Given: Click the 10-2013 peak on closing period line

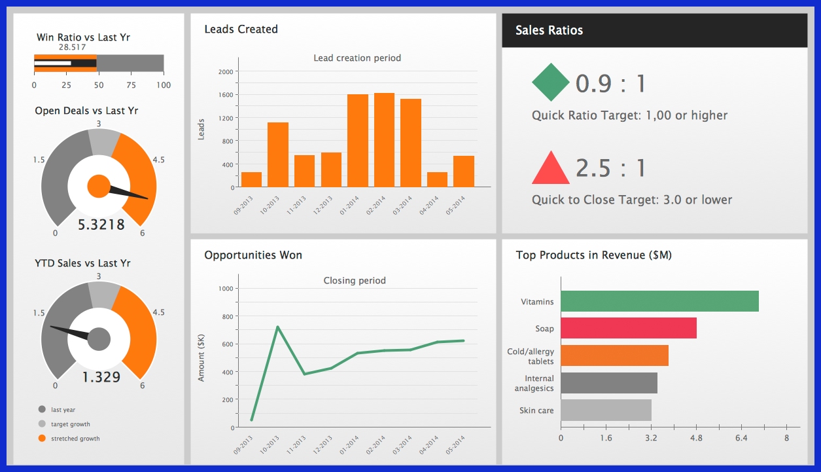Looking at the screenshot, I should coord(277,326).
